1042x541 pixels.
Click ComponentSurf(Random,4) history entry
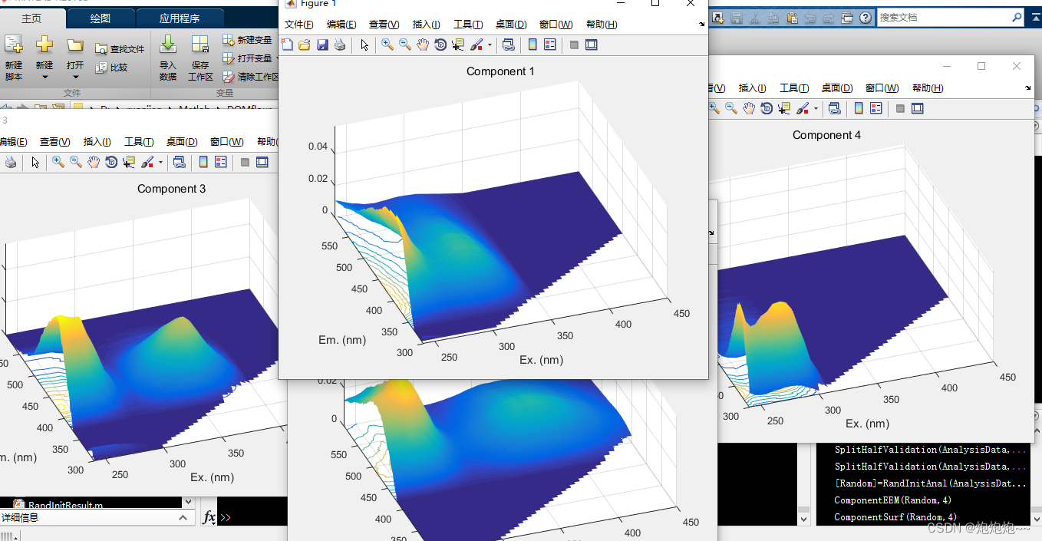[895, 517]
